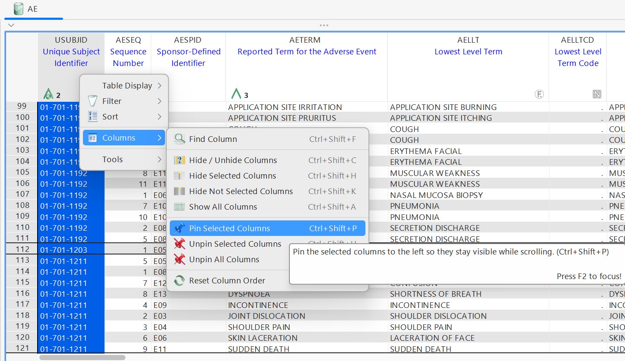Click the APPLICATION SITE BURNING cell
Screen dimensions: 625x361
click(x=468, y=107)
